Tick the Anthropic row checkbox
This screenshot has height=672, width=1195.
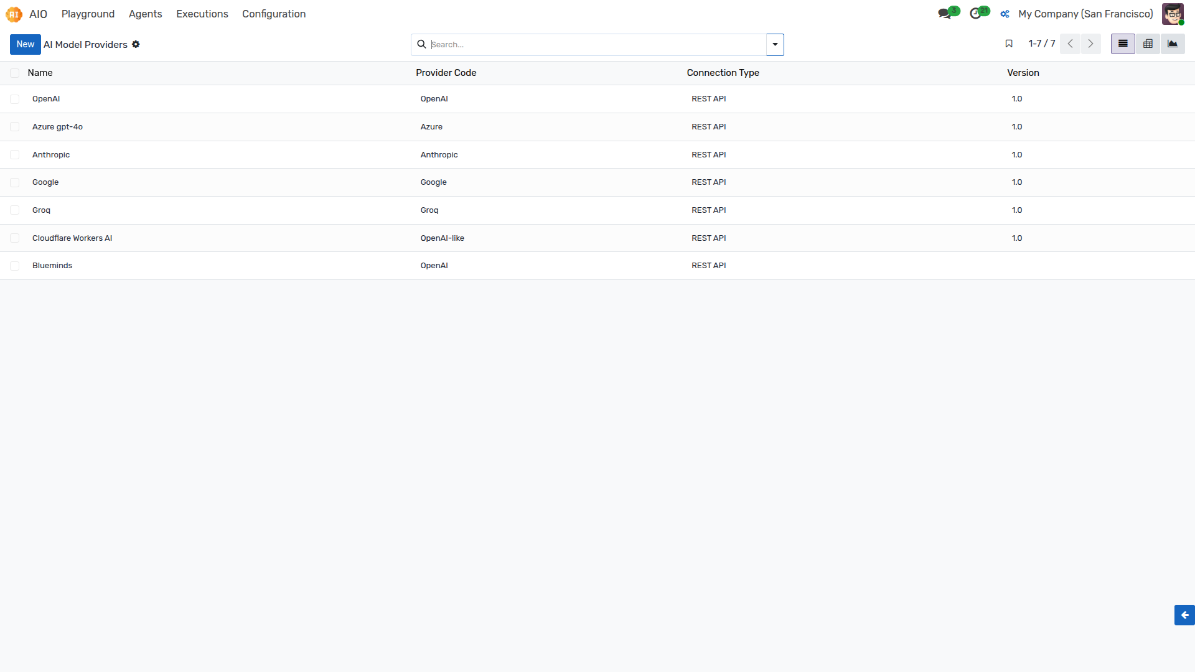[14, 155]
